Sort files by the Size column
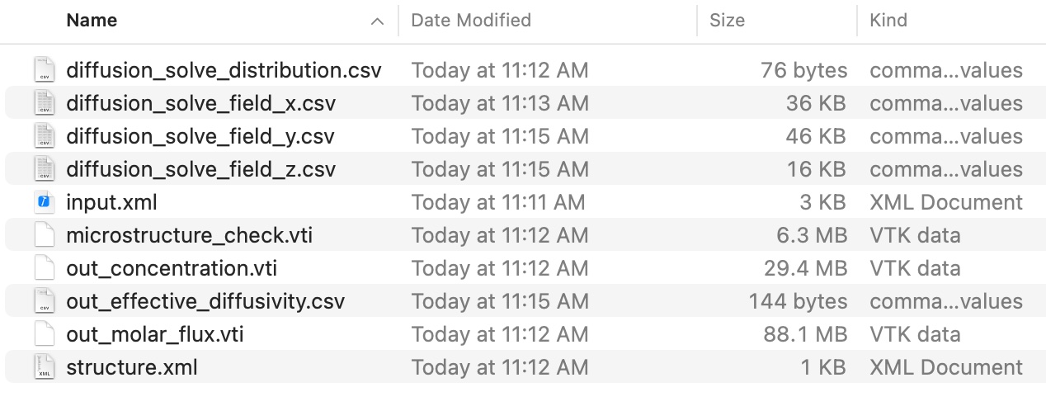Viewport: 1046px width, 406px height. (x=727, y=21)
